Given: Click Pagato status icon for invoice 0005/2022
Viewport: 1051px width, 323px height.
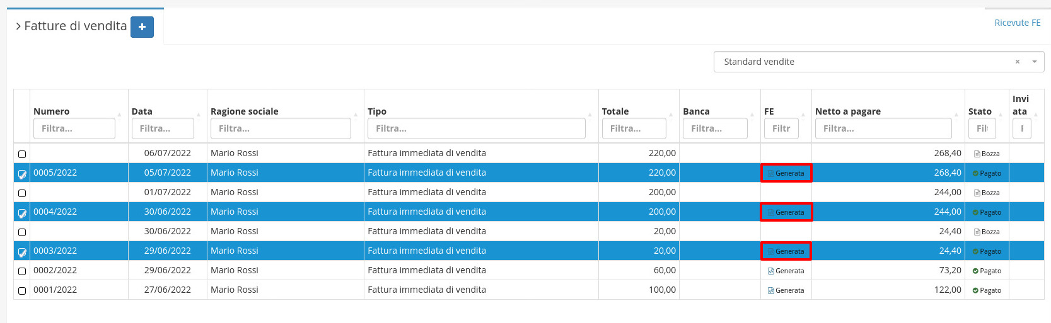Looking at the screenshot, I should click(x=975, y=173).
